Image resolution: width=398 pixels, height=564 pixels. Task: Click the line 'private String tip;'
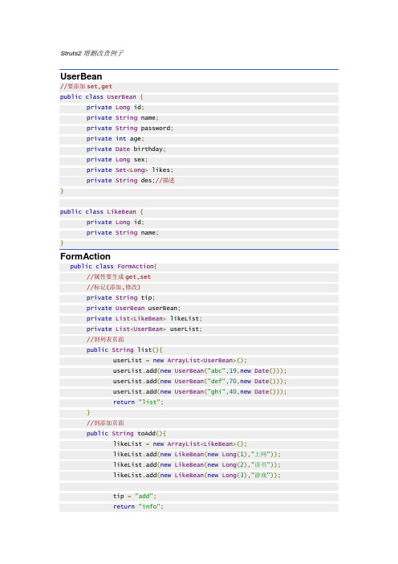coord(120,297)
